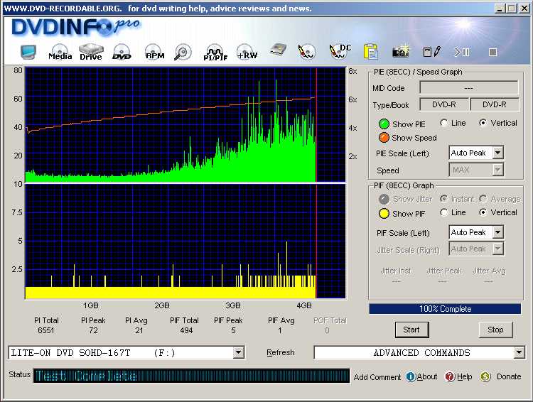
Task: Select Vertical mode for PIE graph
Action: 483,123
